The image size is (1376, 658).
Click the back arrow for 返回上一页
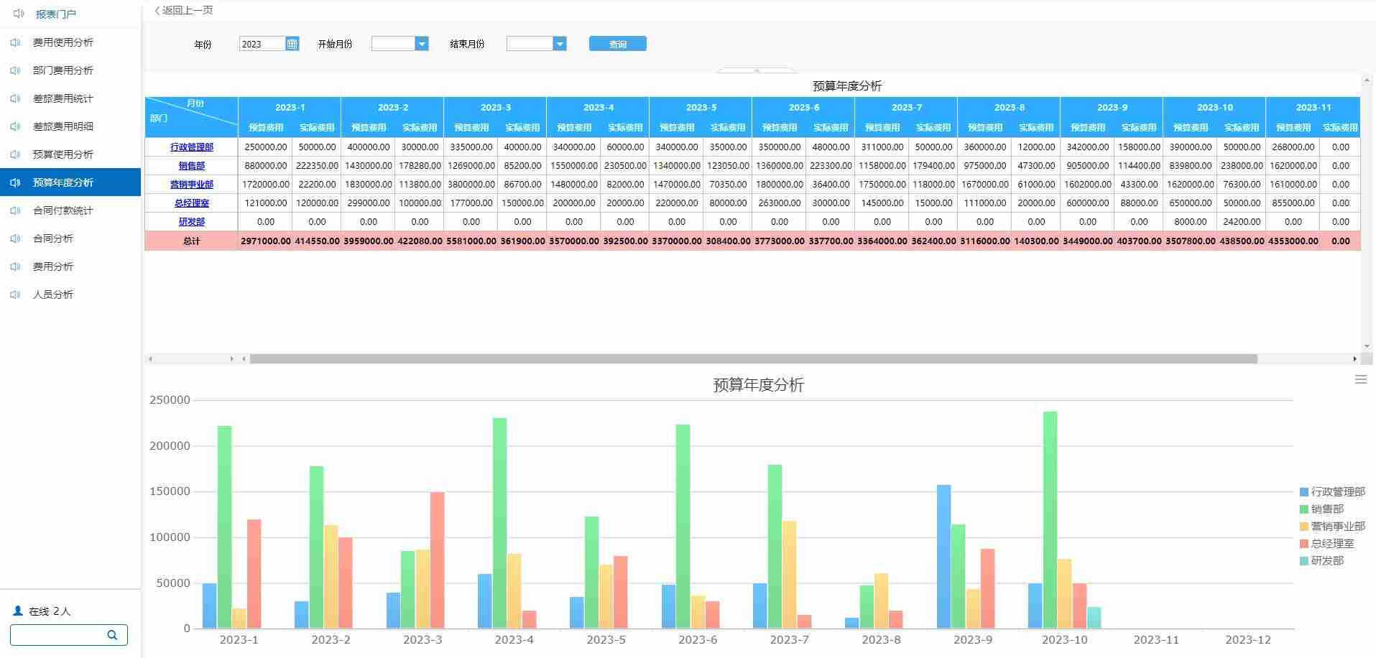[x=157, y=11]
